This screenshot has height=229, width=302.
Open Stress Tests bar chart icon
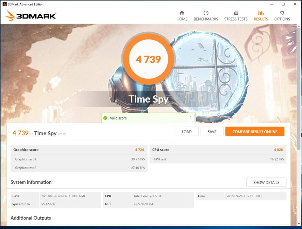coord(236,13)
